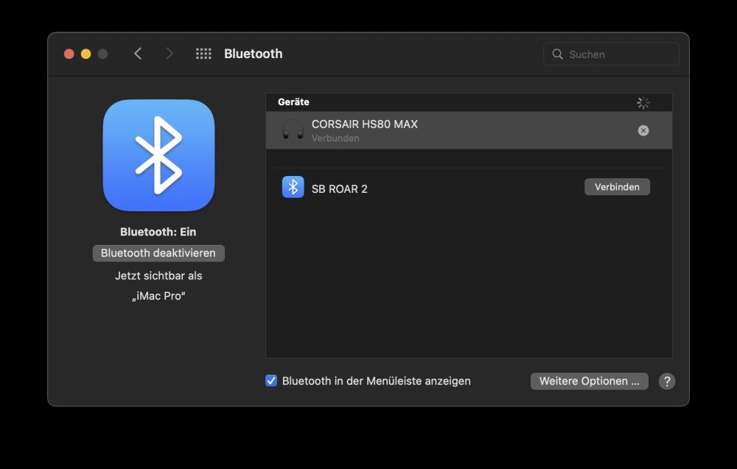Click the large blue Bluetooth logo
The width and height of the screenshot is (737, 469).
point(159,155)
